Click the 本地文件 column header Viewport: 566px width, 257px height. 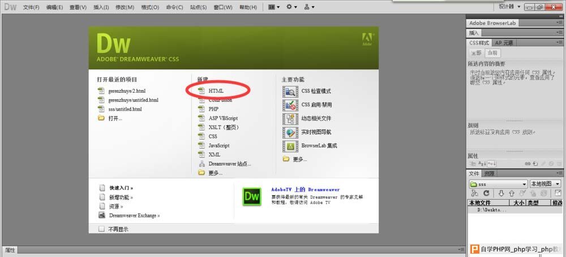(x=488, y=203)
